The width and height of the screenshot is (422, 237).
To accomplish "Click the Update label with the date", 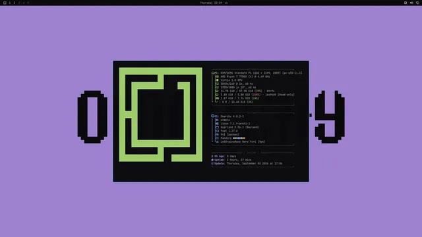I will [x=248, y=163].
